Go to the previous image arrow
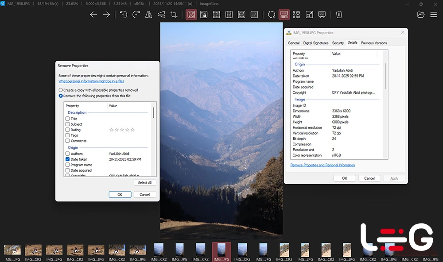The width and height of the screenshot is (443, 262). pyautogui.click(x=93, y=15)
